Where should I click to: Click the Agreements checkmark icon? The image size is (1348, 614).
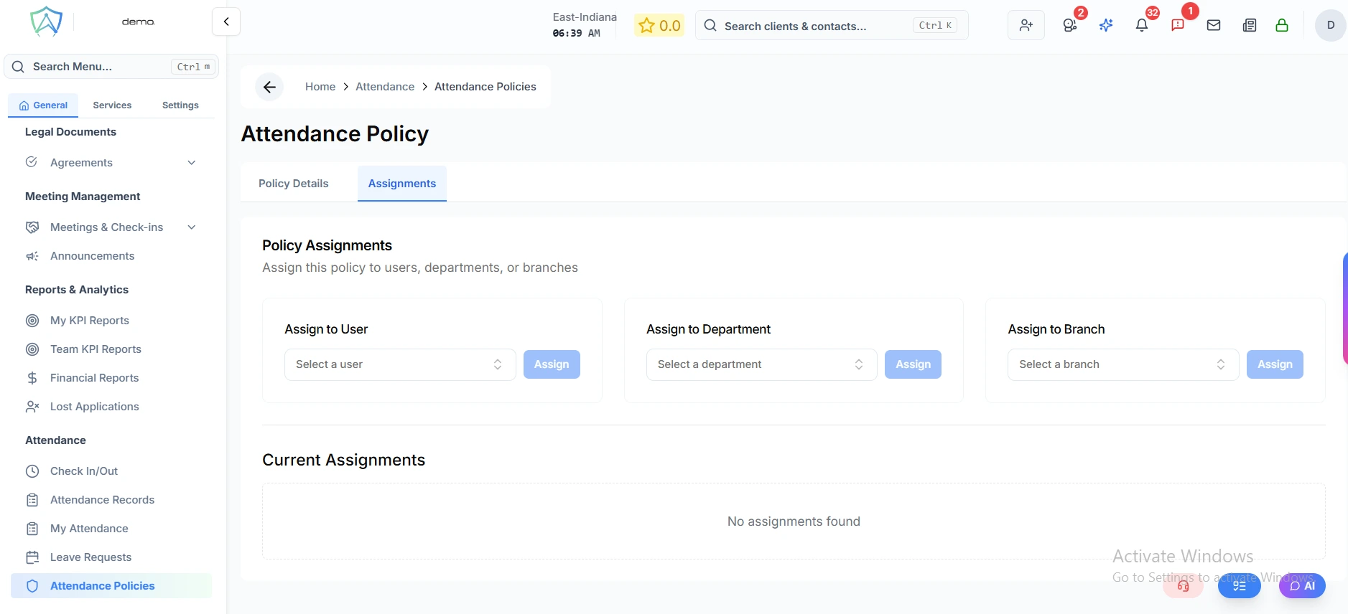(32, 162)
